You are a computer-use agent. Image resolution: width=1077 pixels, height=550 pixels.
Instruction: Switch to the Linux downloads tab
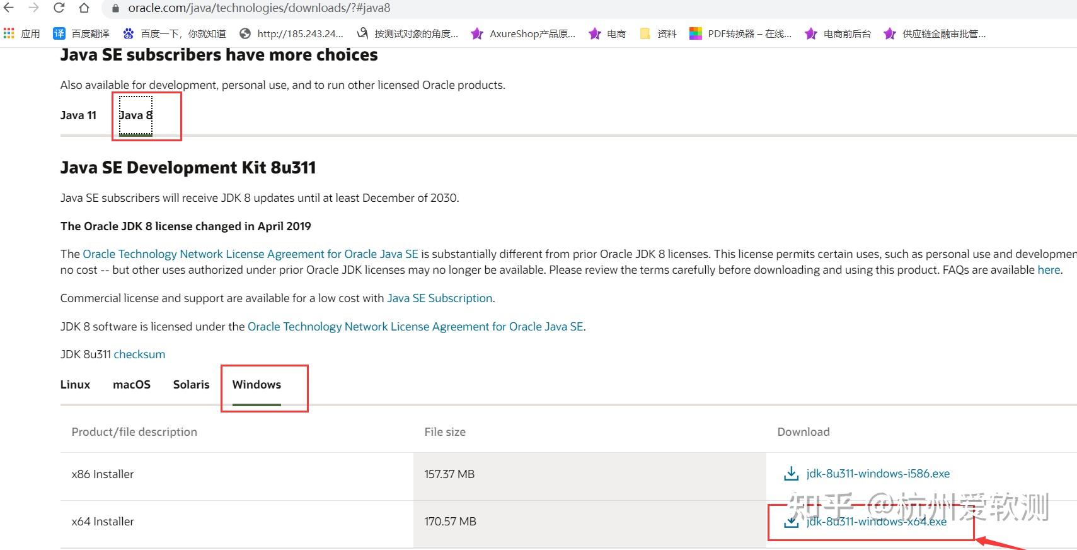point(75,385)
